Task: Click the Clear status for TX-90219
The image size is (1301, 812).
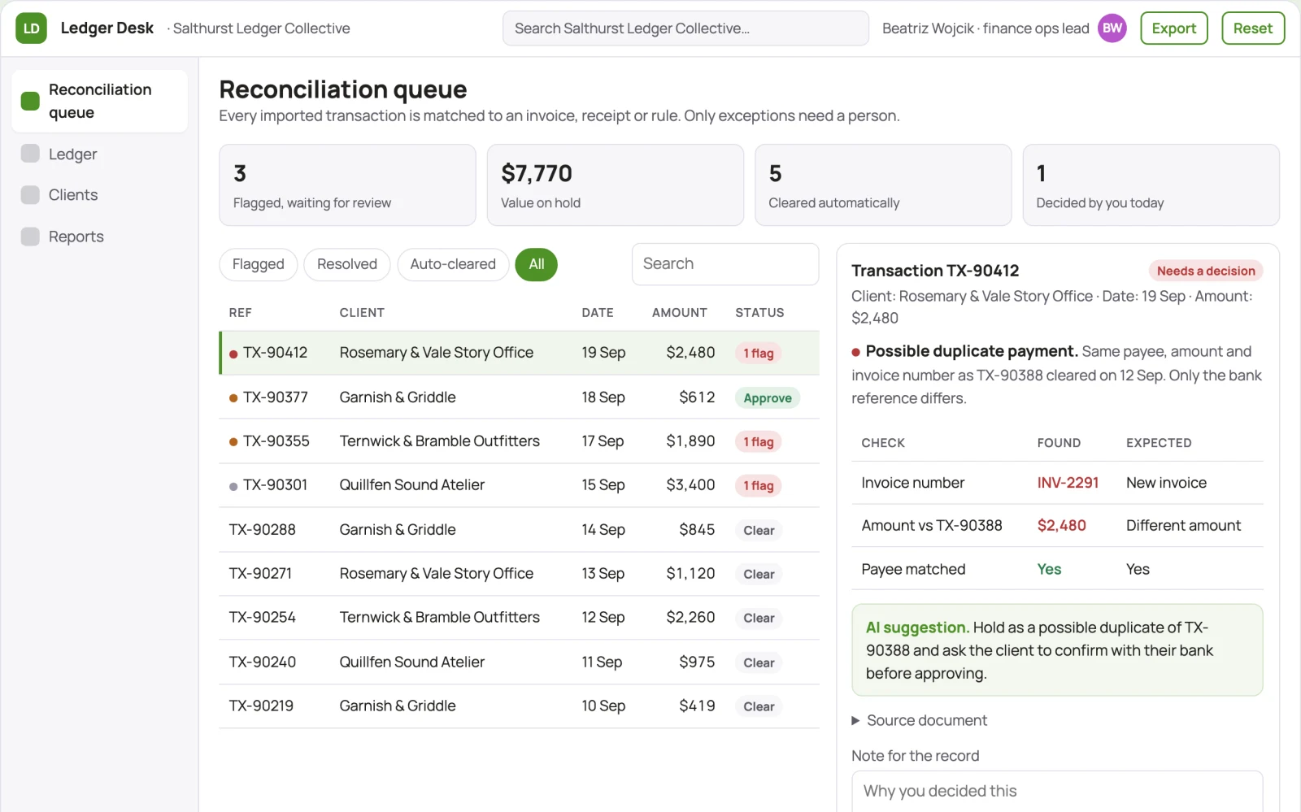Action: [x=759, y=707]
